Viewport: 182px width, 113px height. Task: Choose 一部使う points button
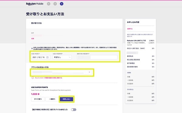pos(52,99)
